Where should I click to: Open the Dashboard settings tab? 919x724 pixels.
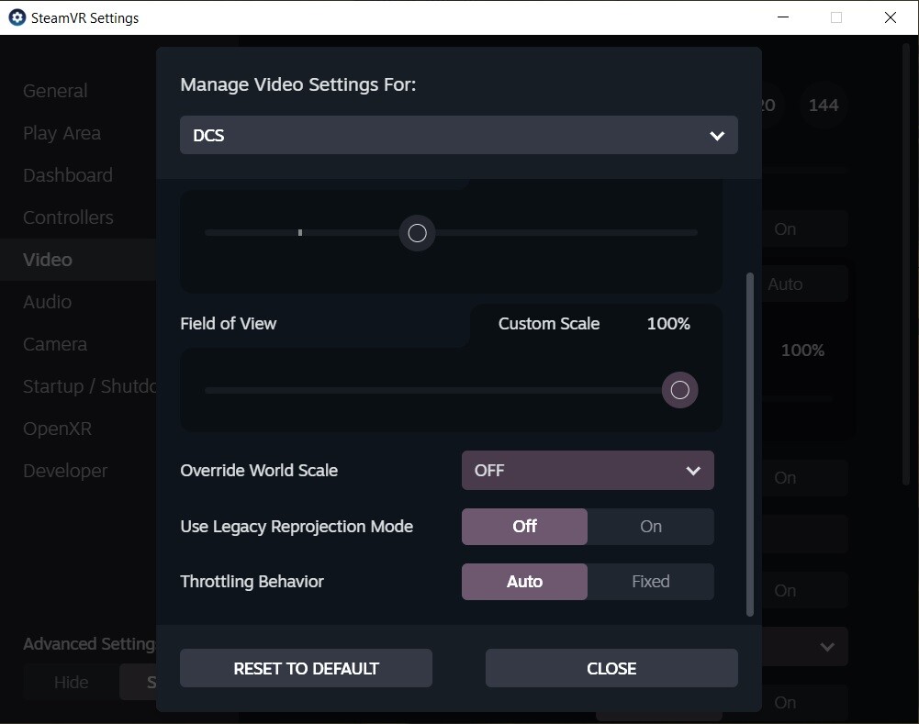pyautogui.click(x=67, y=175)
